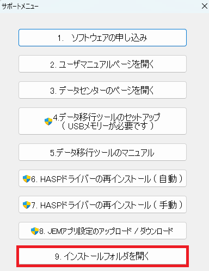Viewport: 209px width, 271px height.
Task: Click the サポートメニュー title bar text
Action: pos(20,7)
